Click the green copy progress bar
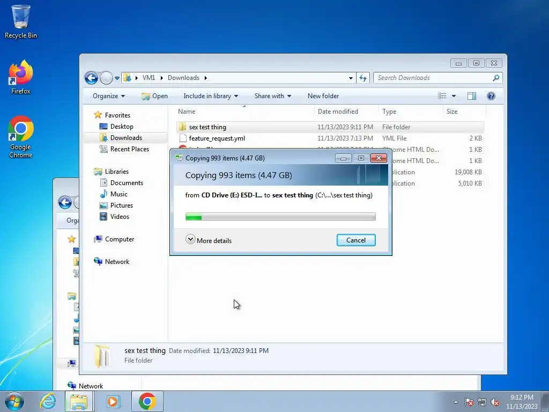Viewport: 549px width, 412px height. (x=280, y=217)
